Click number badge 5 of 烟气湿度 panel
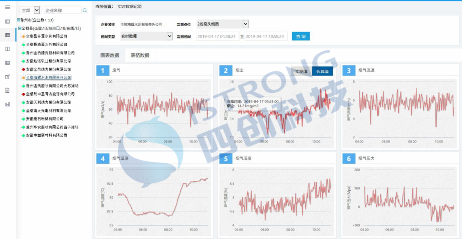The image size is (462, 239). pos(226,159)
